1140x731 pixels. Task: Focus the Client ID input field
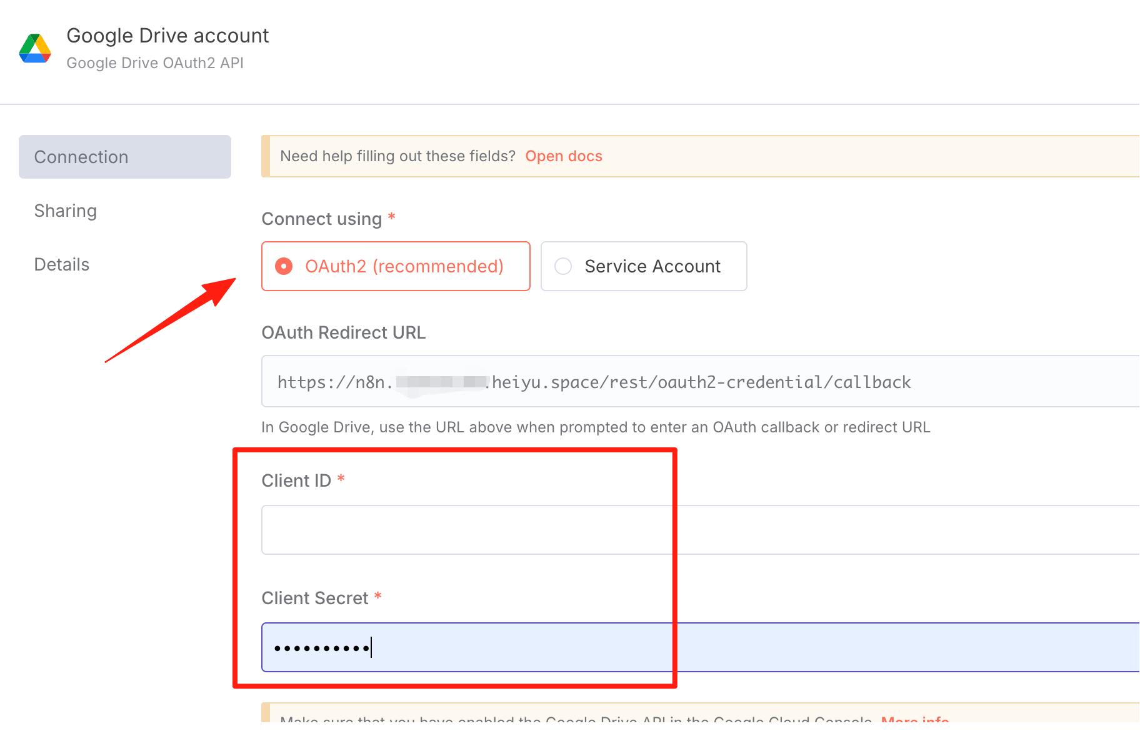click(x=700, y=530)
